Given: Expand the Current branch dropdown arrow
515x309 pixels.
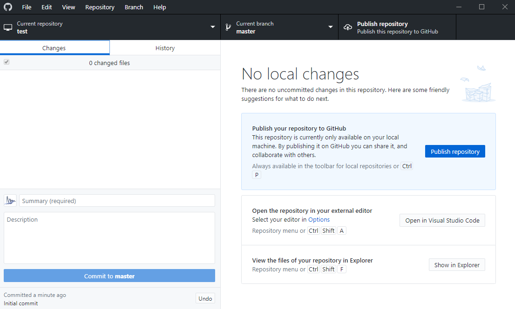Looking at the screenshot, I should click(x=330, y=27).
